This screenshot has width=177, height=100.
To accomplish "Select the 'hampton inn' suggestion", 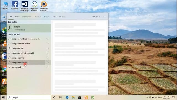I will [x=26, y=67].
